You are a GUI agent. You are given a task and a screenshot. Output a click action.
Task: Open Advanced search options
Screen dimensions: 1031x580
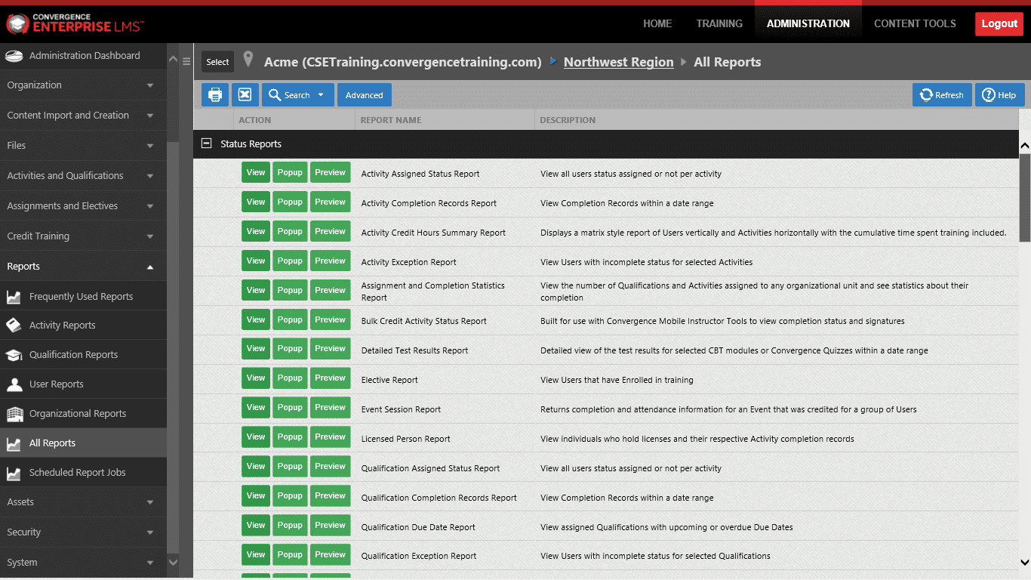364,94
